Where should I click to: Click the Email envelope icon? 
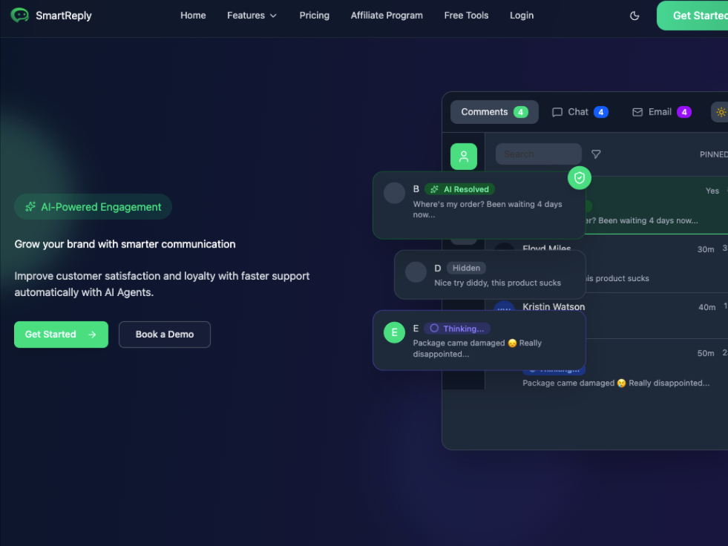click(x=637, y=112)
